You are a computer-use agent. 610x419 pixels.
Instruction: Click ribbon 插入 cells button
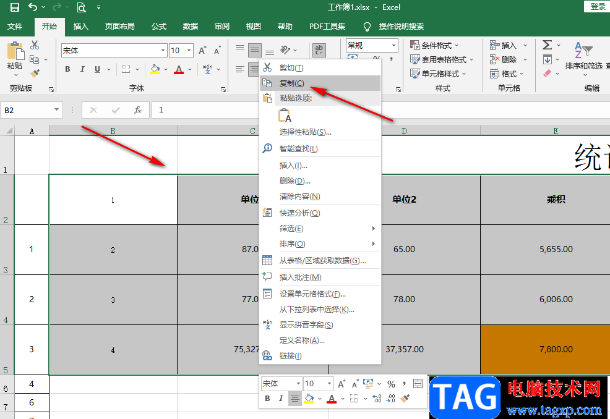(508, 46)
